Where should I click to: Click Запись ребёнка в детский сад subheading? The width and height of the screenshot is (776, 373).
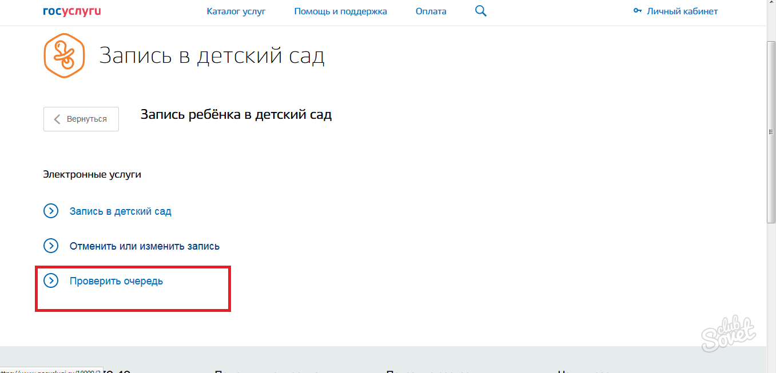click(x=236, y=115)
